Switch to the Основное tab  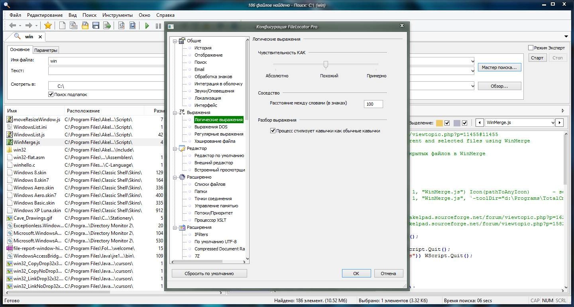coord(20,49)
